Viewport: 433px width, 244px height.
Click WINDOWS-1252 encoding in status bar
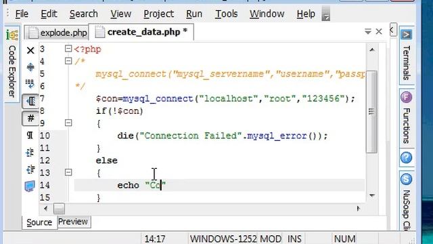[x=223, y=239]
